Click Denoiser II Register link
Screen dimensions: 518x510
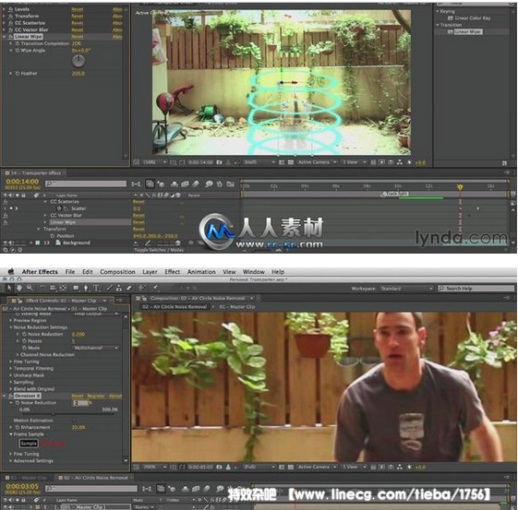tap(96, 396)
